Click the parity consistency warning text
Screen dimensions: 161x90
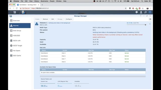117,36
